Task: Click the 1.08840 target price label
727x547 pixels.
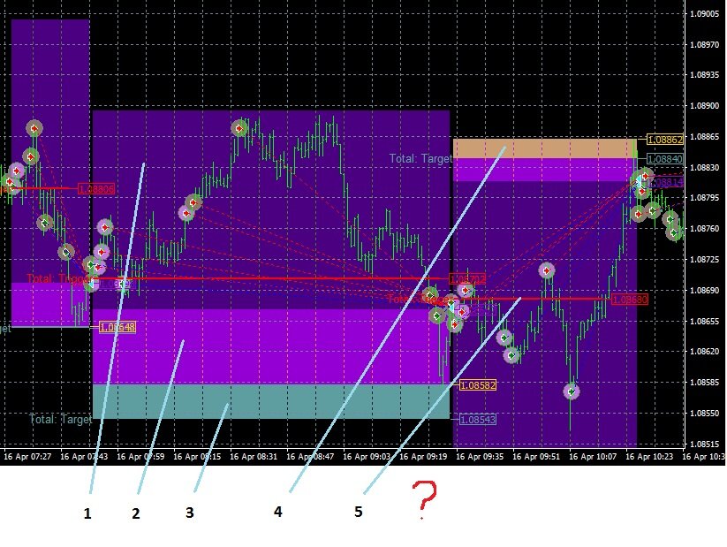Action: pos(665,159)
